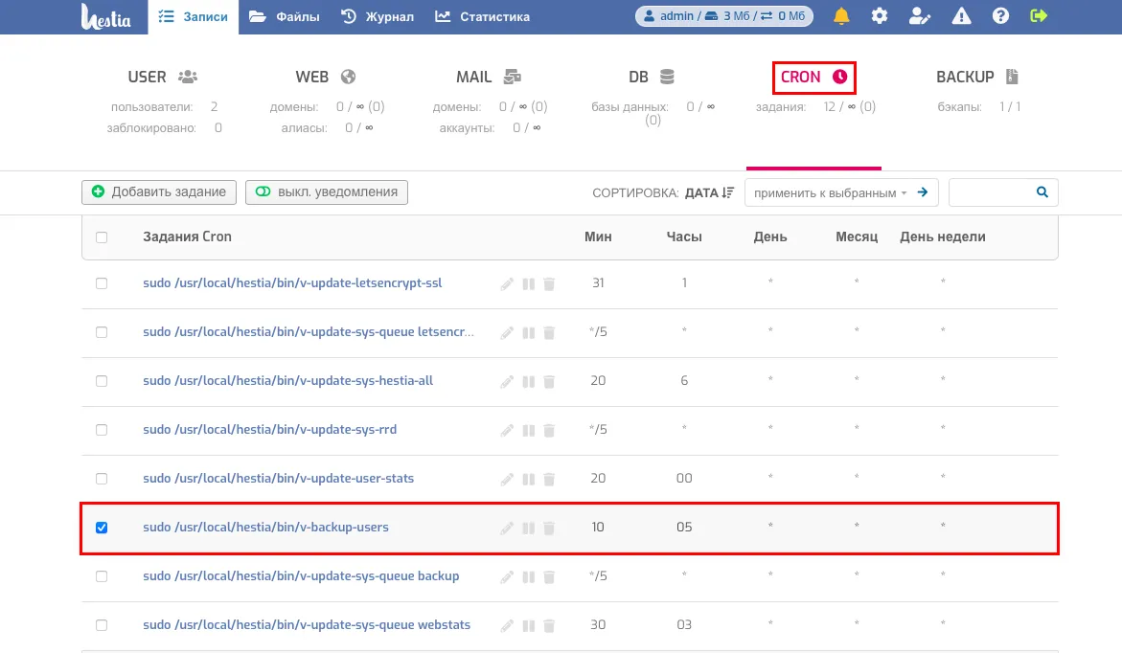Check the v-update-letsencrypt-ssl row checkbox
The image size is (1122, 653).
pyautogui.click(x=102, y=283)
